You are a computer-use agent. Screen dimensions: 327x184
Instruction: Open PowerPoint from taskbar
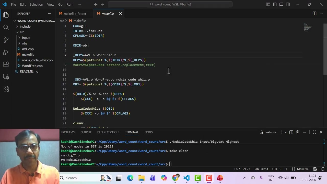pos(220,178)
